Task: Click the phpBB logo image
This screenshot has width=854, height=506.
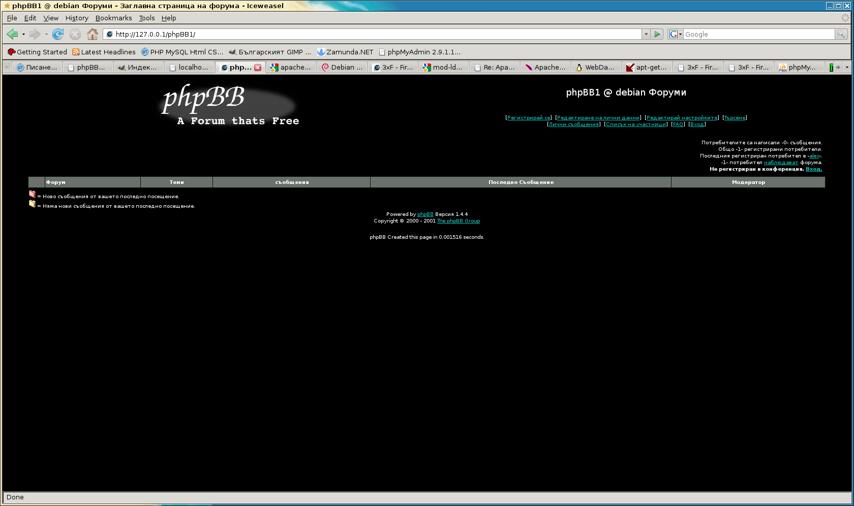Action: (229, 104)
